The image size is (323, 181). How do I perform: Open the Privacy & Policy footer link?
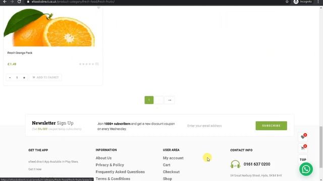coord(110,165)
